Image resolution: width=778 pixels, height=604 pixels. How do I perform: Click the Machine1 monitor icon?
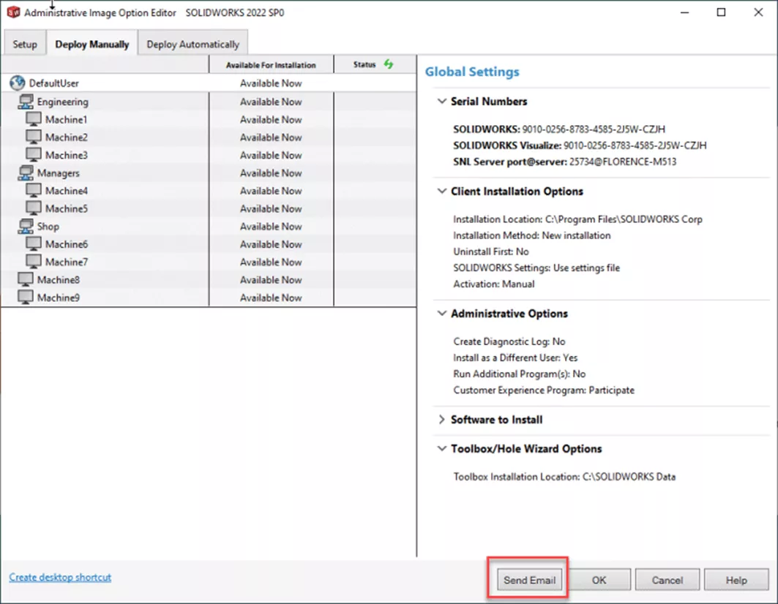click(34, 119)
